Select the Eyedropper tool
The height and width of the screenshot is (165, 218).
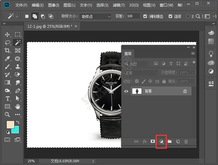pos(7,58)
